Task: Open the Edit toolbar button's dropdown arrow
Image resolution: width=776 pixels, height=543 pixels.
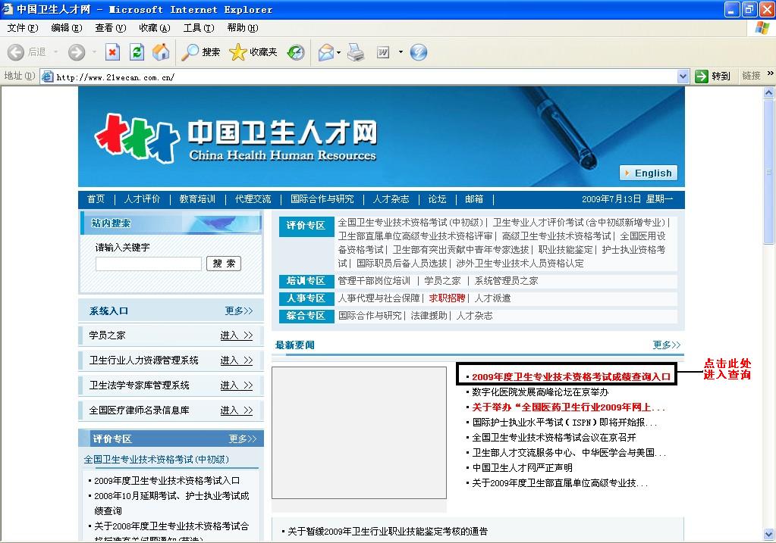Action: click(x=401, y=52)
